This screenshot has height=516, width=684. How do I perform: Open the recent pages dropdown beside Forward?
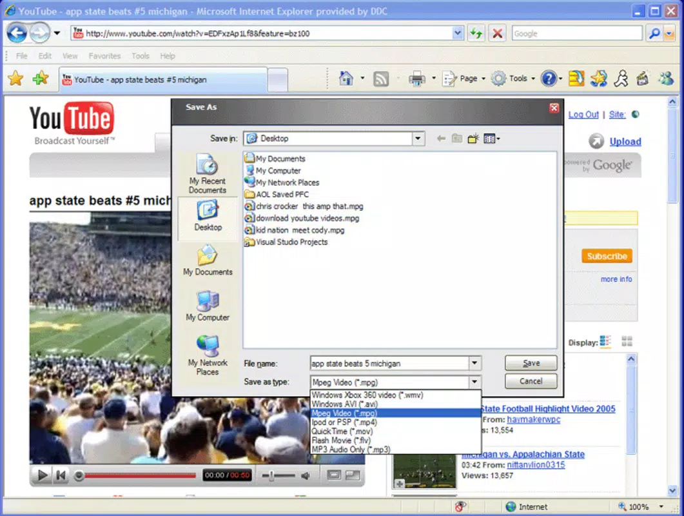click(x=57, y=33)
